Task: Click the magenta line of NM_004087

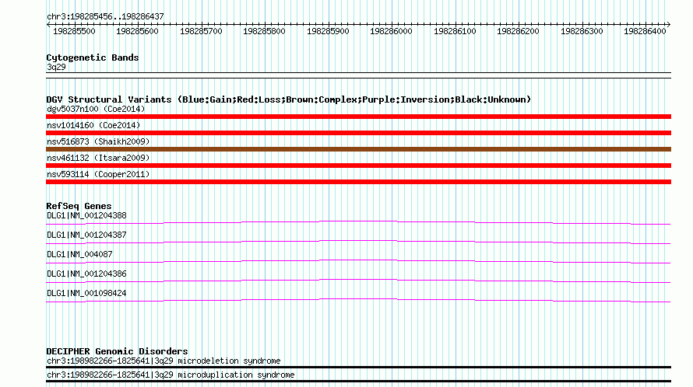Action: pyautogui.click(x=358, y=261)
